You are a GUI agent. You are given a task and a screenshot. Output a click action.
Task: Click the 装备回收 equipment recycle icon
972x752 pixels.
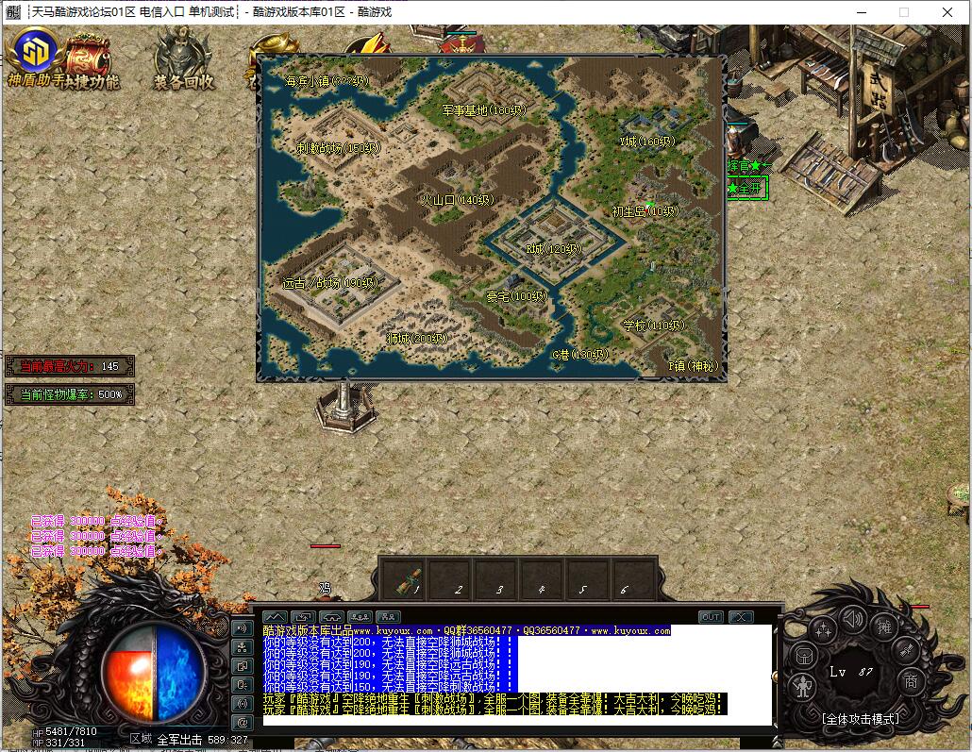183,58
